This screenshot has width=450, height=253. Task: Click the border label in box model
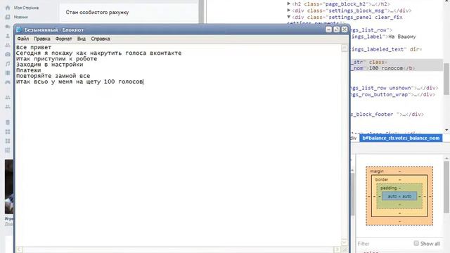(x=382, y=180)
